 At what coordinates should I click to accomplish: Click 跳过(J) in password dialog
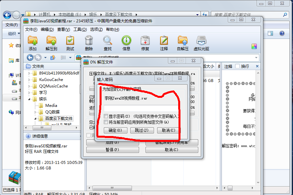142,130
